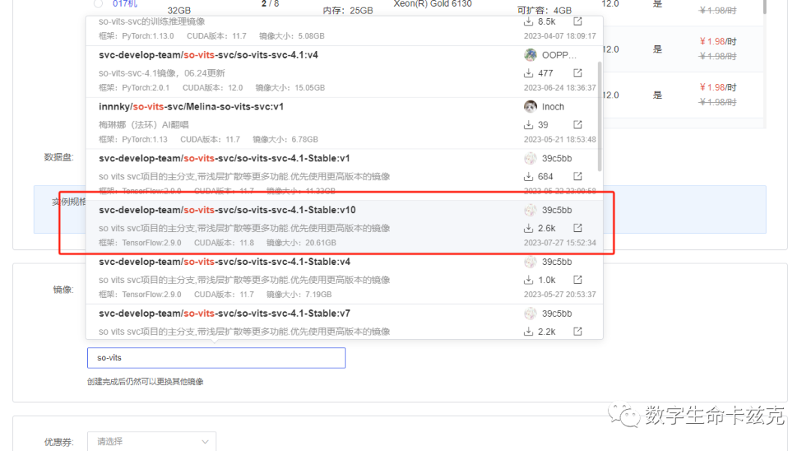Click the image list scrollbar thumb

599,116
